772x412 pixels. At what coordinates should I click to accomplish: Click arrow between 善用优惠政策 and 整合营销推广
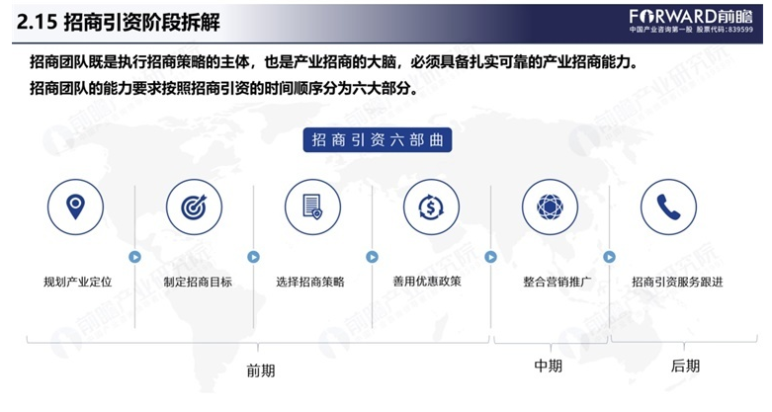[490, 256]
